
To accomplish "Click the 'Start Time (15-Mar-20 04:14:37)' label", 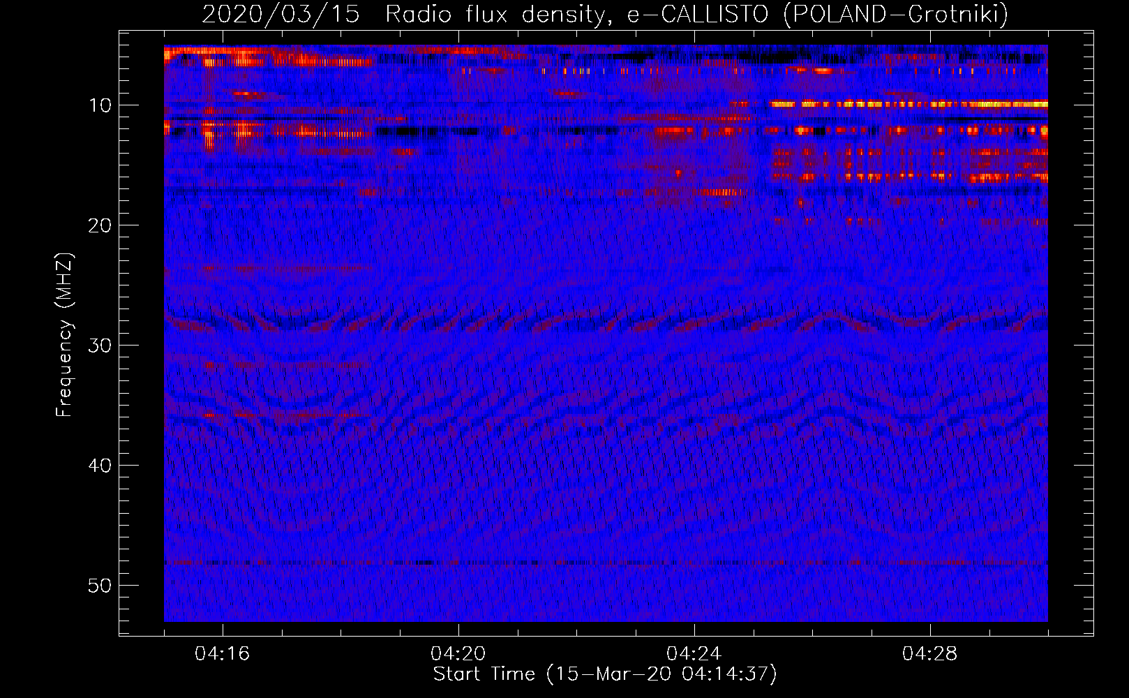I will pyautogui.click(x=605, y=674).
